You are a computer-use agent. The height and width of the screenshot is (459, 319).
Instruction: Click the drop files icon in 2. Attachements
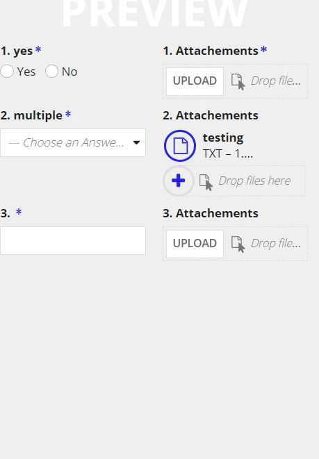coord(206,182)
